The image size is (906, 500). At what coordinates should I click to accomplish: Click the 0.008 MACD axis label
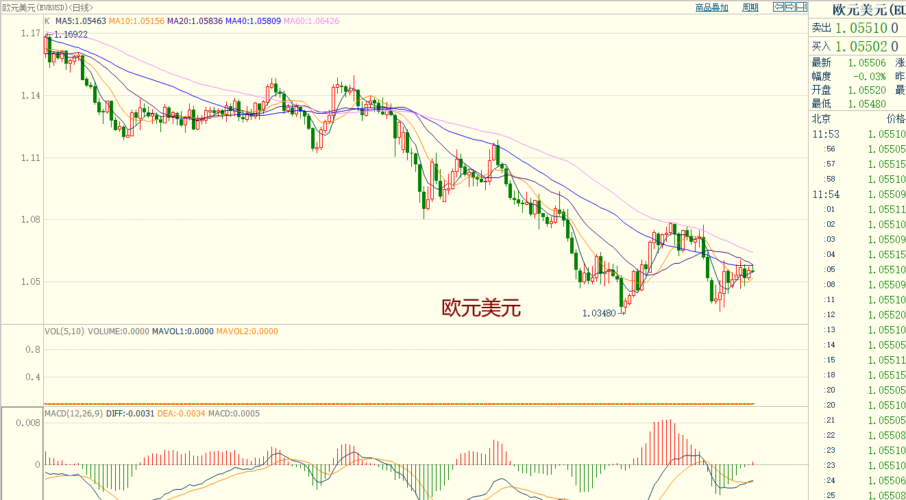click(x=28, y=423)
